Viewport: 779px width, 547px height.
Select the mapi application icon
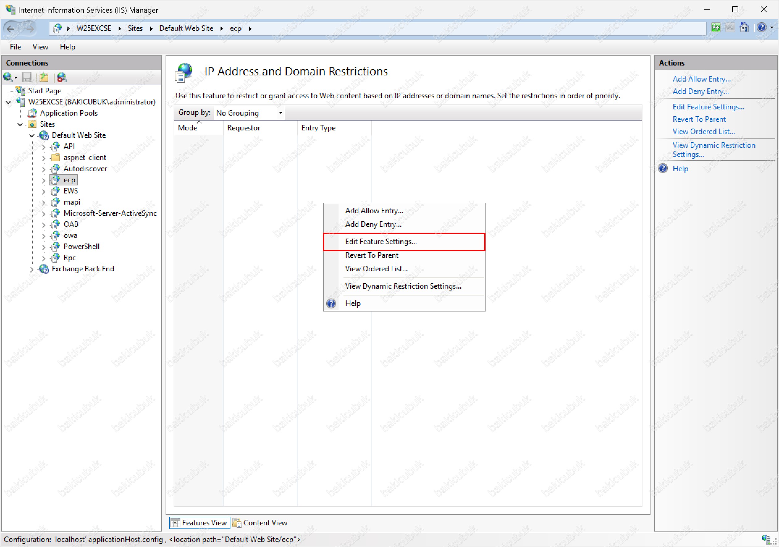56,202
